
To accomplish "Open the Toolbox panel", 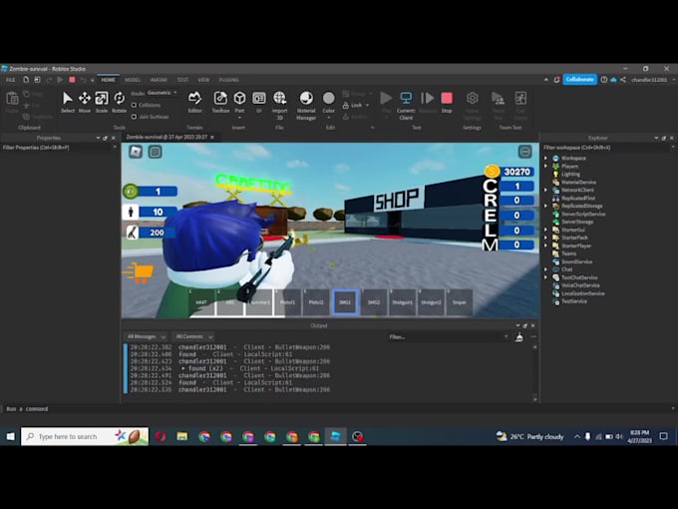I will click(x=220, y=102).
